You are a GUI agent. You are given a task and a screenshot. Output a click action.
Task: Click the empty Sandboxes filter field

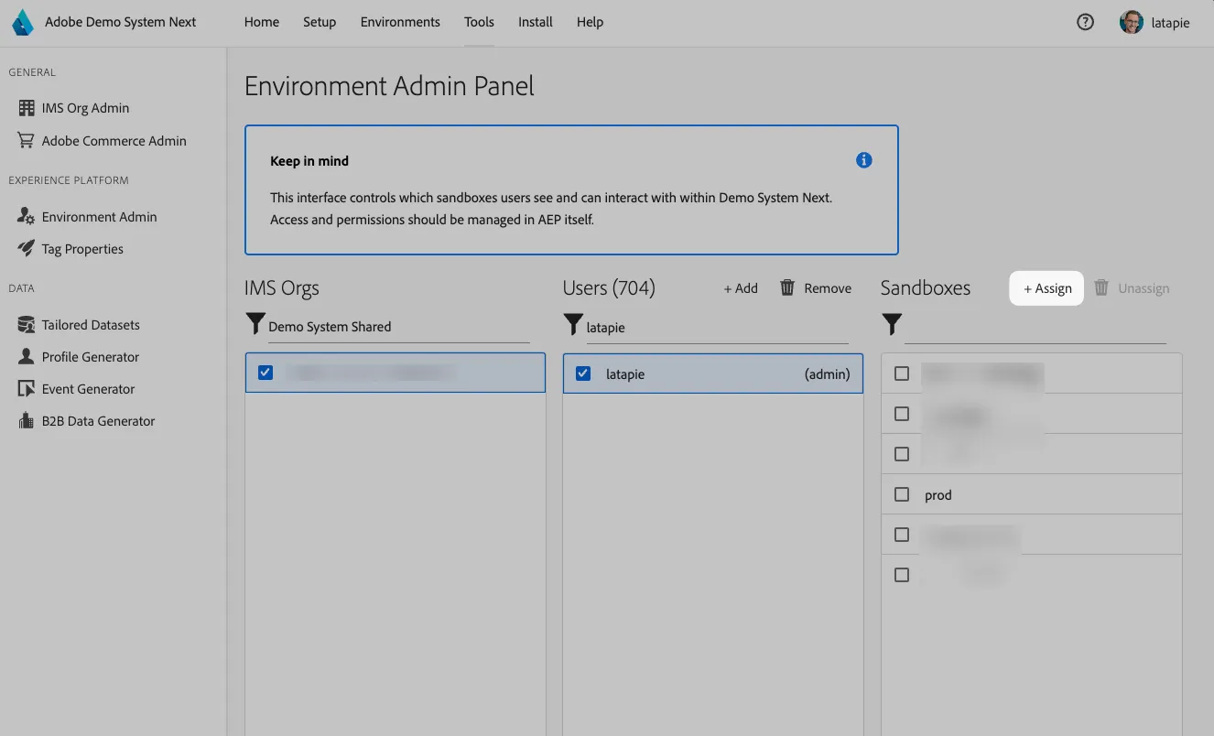pos(1035,327)
